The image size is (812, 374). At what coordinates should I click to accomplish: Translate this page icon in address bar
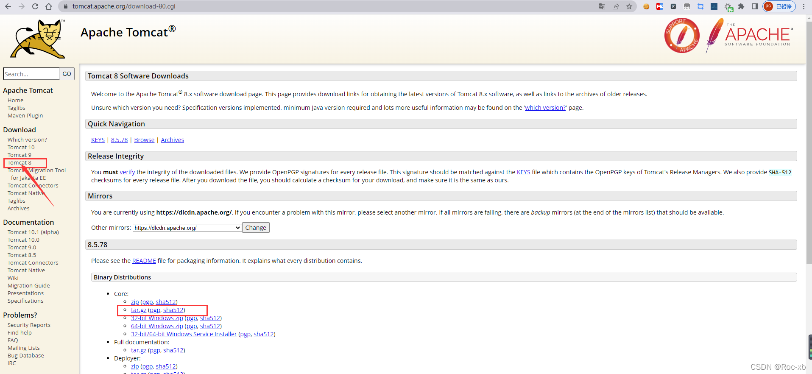602,6
